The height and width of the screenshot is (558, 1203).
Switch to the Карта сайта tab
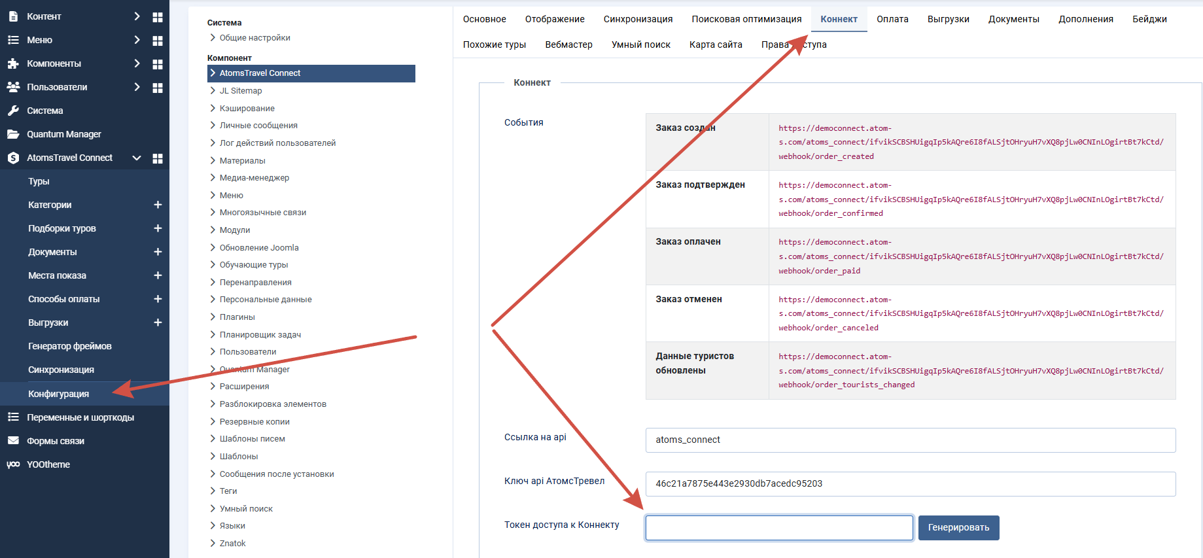(716, 44)
